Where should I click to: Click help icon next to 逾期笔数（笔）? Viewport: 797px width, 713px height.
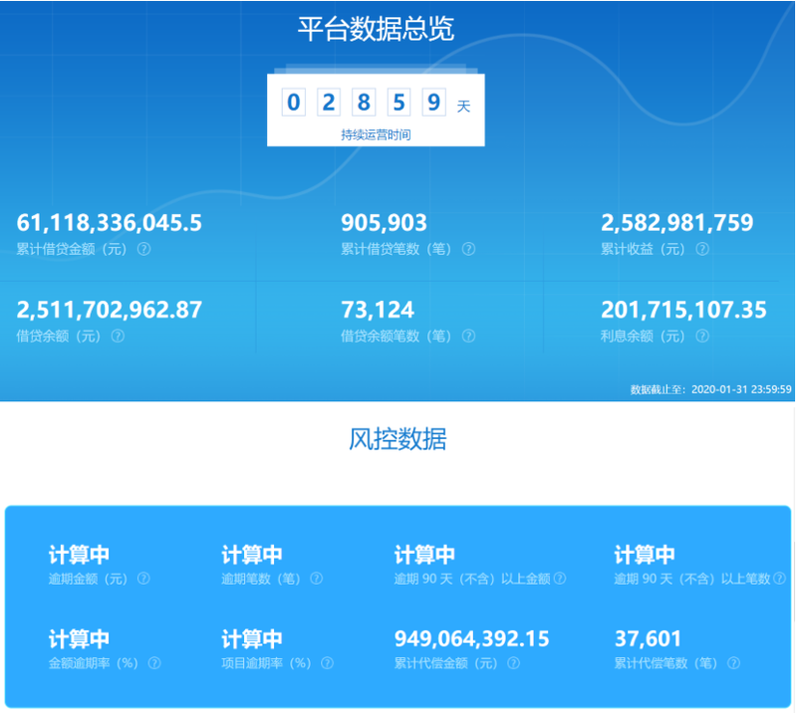[316, 579]
